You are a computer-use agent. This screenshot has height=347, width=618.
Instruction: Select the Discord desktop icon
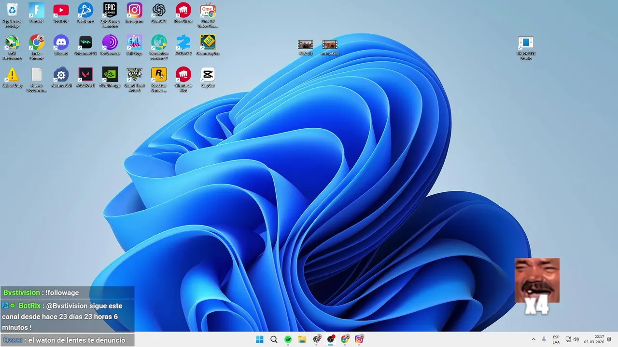click(61, 45)
